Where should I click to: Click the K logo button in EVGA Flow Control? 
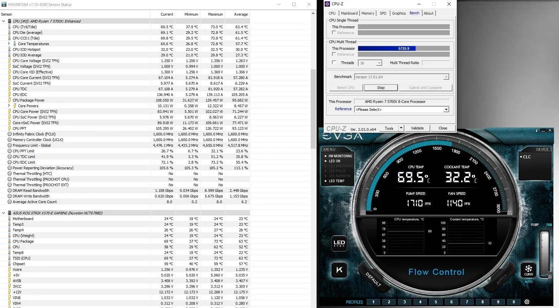(x=339, y=270)
